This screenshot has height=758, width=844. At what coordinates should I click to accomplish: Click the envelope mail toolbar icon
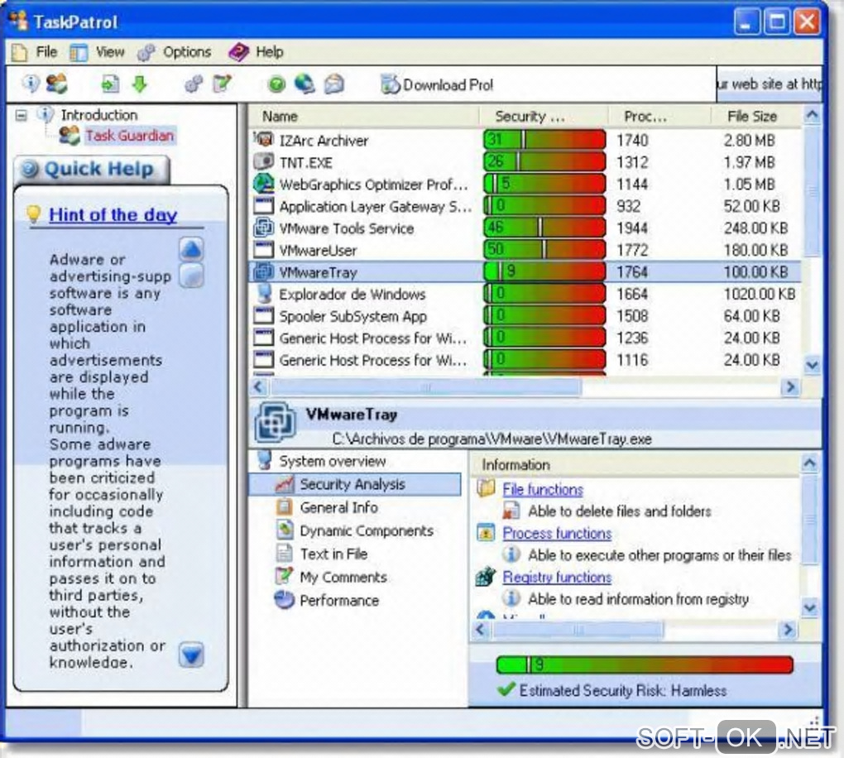pos(334,84)
